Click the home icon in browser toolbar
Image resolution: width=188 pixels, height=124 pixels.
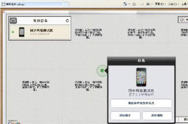[125, 4]
